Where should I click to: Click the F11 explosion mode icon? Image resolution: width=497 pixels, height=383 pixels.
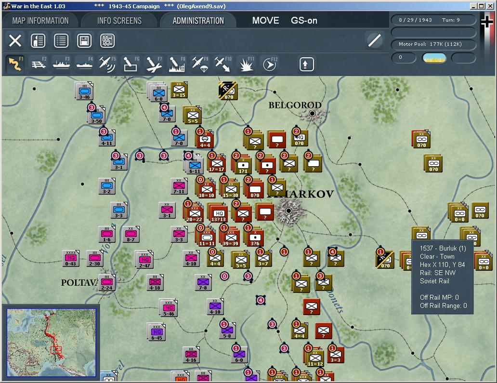(x=246, y=64)
